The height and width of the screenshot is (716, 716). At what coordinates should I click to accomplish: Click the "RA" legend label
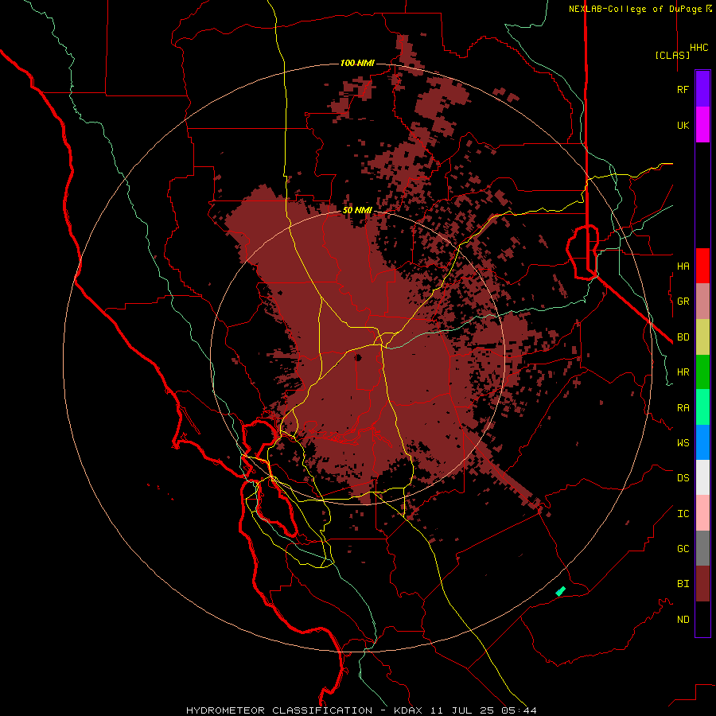point(683,408)
